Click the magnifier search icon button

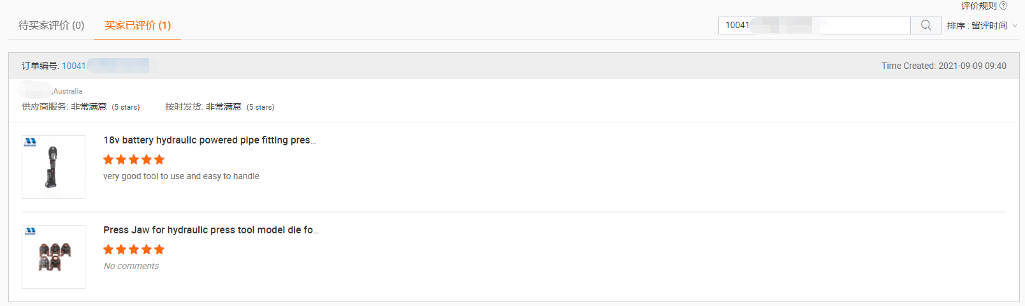click(926, 25)
